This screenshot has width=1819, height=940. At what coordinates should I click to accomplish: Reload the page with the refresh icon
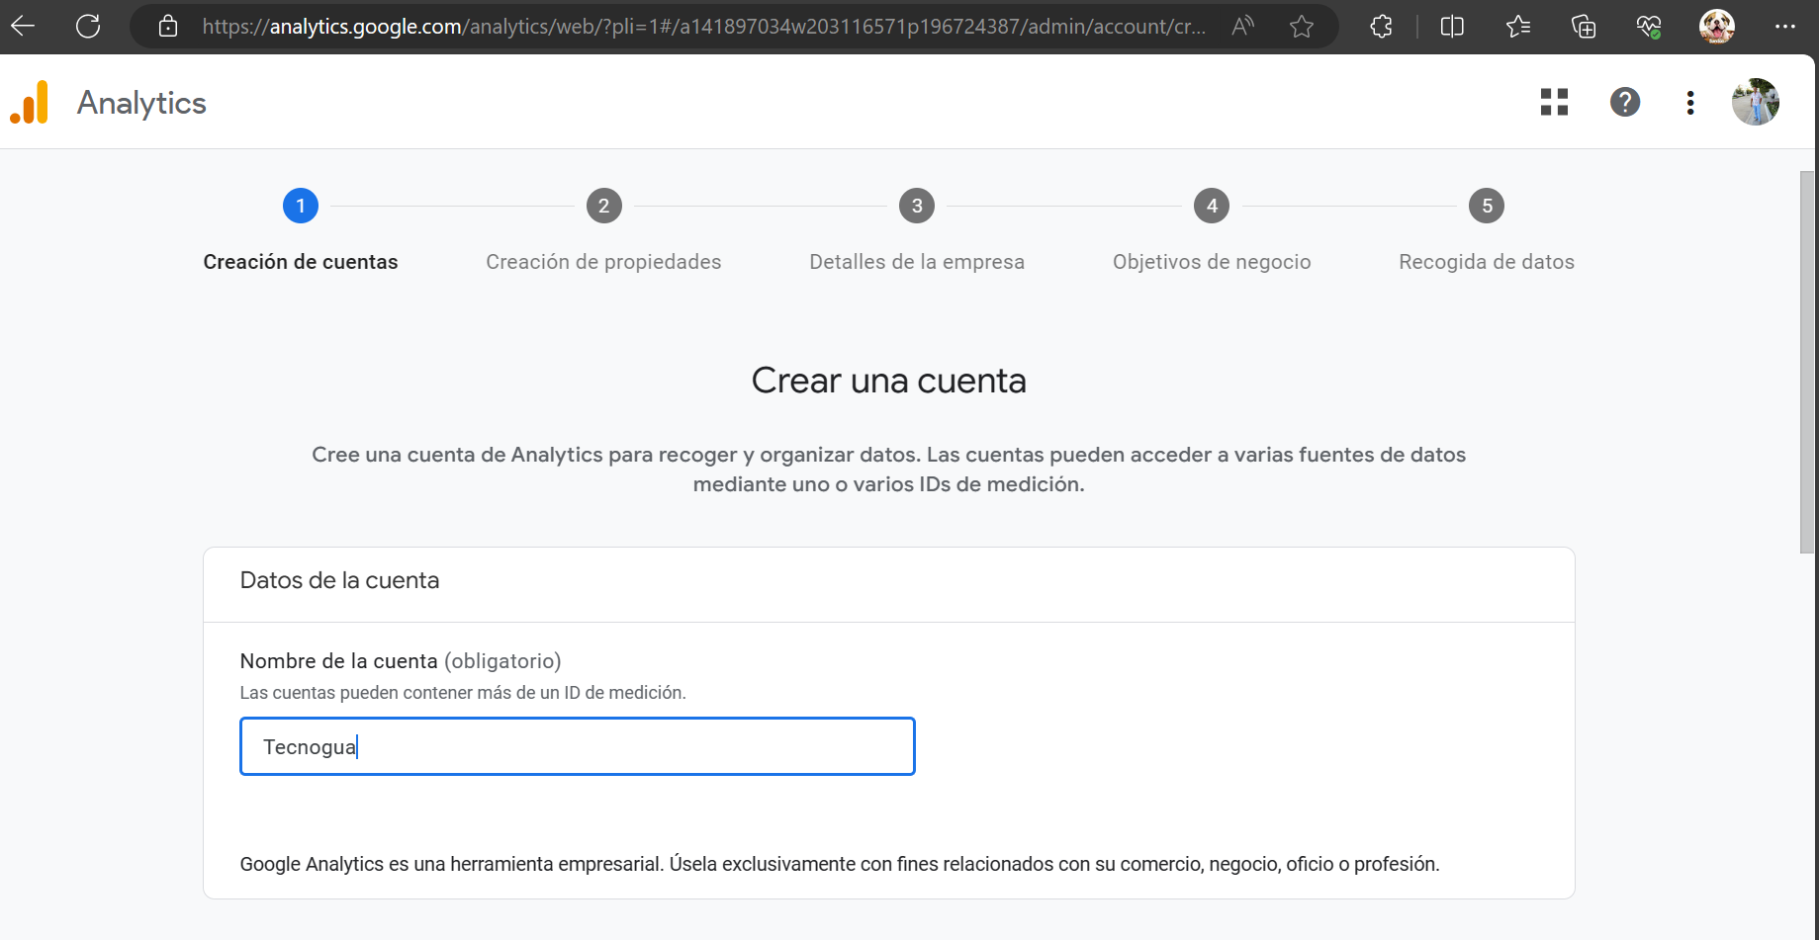(x=88, y=26)
